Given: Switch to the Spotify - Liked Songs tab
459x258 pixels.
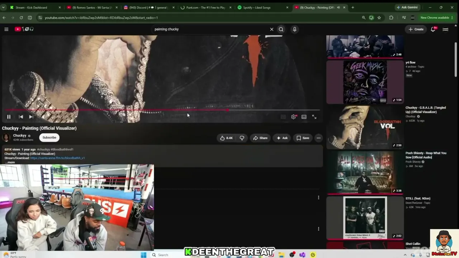Looking at the screenshot, I should [x=263, y=8].
